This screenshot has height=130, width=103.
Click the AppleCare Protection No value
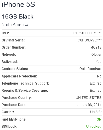(x=99, y=76)
